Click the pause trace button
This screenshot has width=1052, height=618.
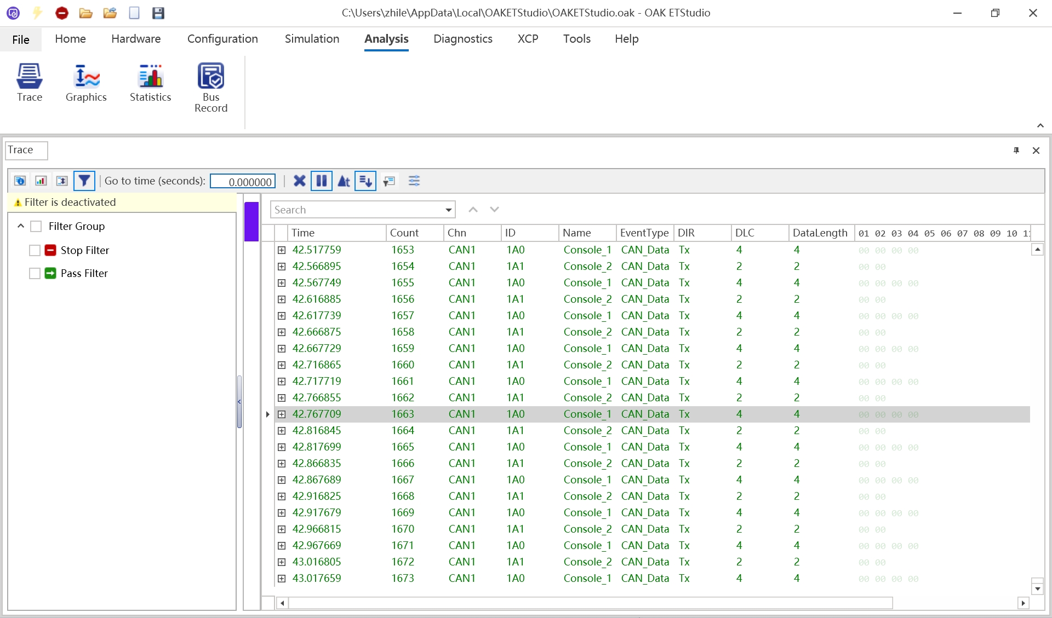click(322, 181)
